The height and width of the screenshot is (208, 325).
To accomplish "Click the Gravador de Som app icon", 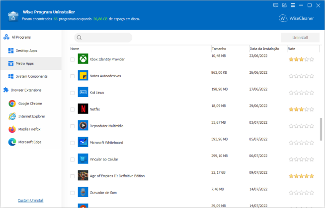I will (83, 192).
